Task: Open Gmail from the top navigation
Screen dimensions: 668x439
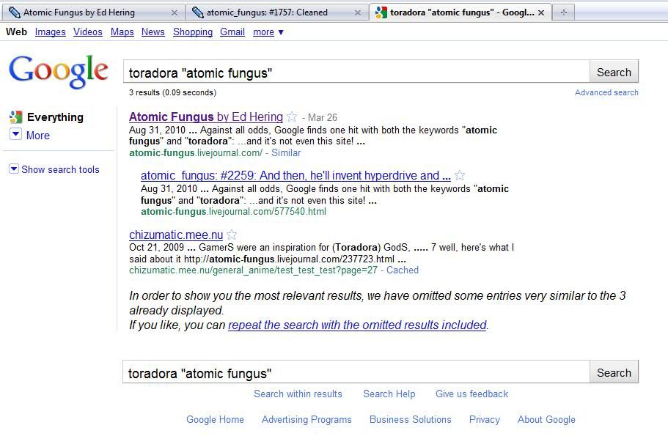Action: [232, 32]
